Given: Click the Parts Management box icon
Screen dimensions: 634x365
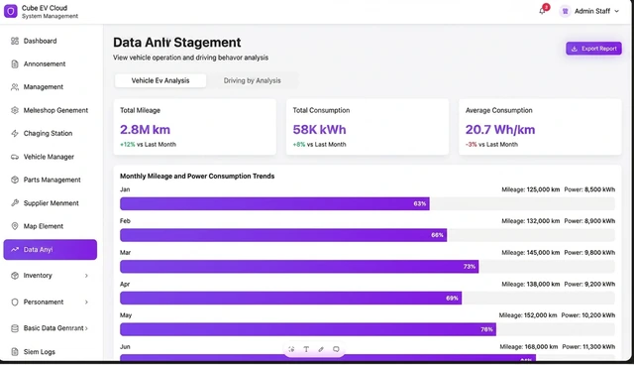Looking at the screenshot, I should click(15, 180).
